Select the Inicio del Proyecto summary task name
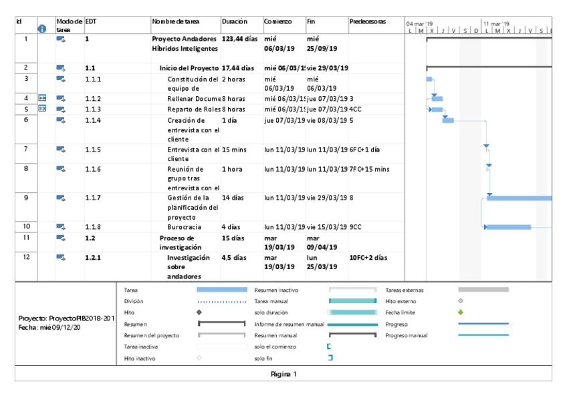 189,68
